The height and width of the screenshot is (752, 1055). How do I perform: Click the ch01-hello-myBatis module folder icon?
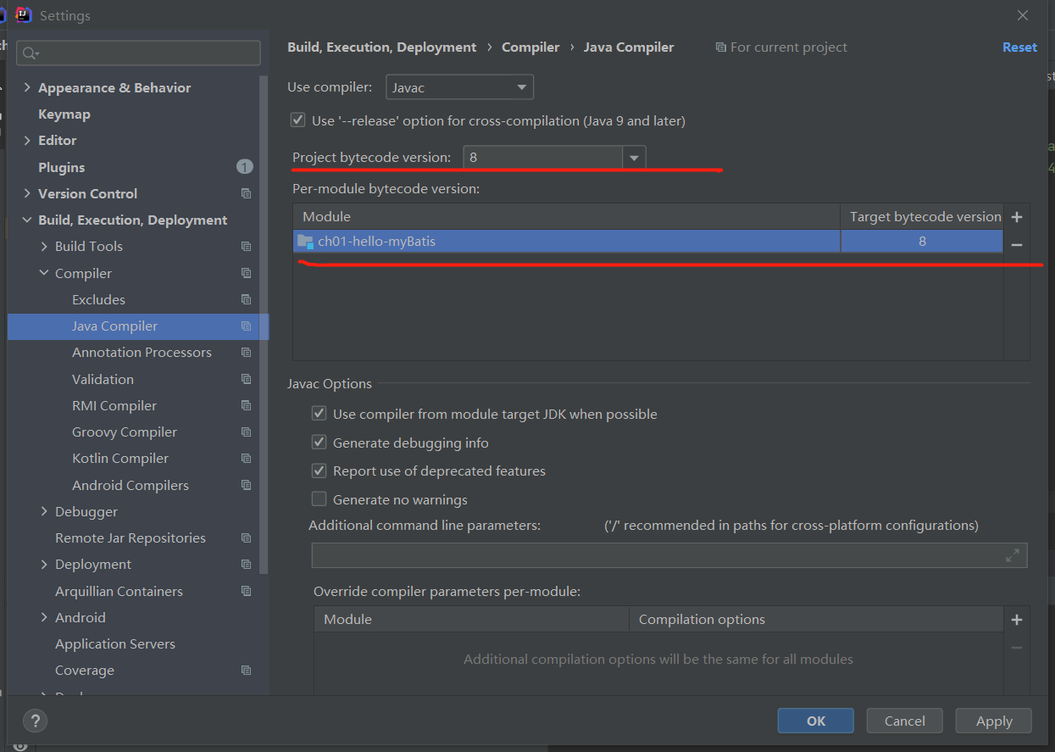point(305,242)
